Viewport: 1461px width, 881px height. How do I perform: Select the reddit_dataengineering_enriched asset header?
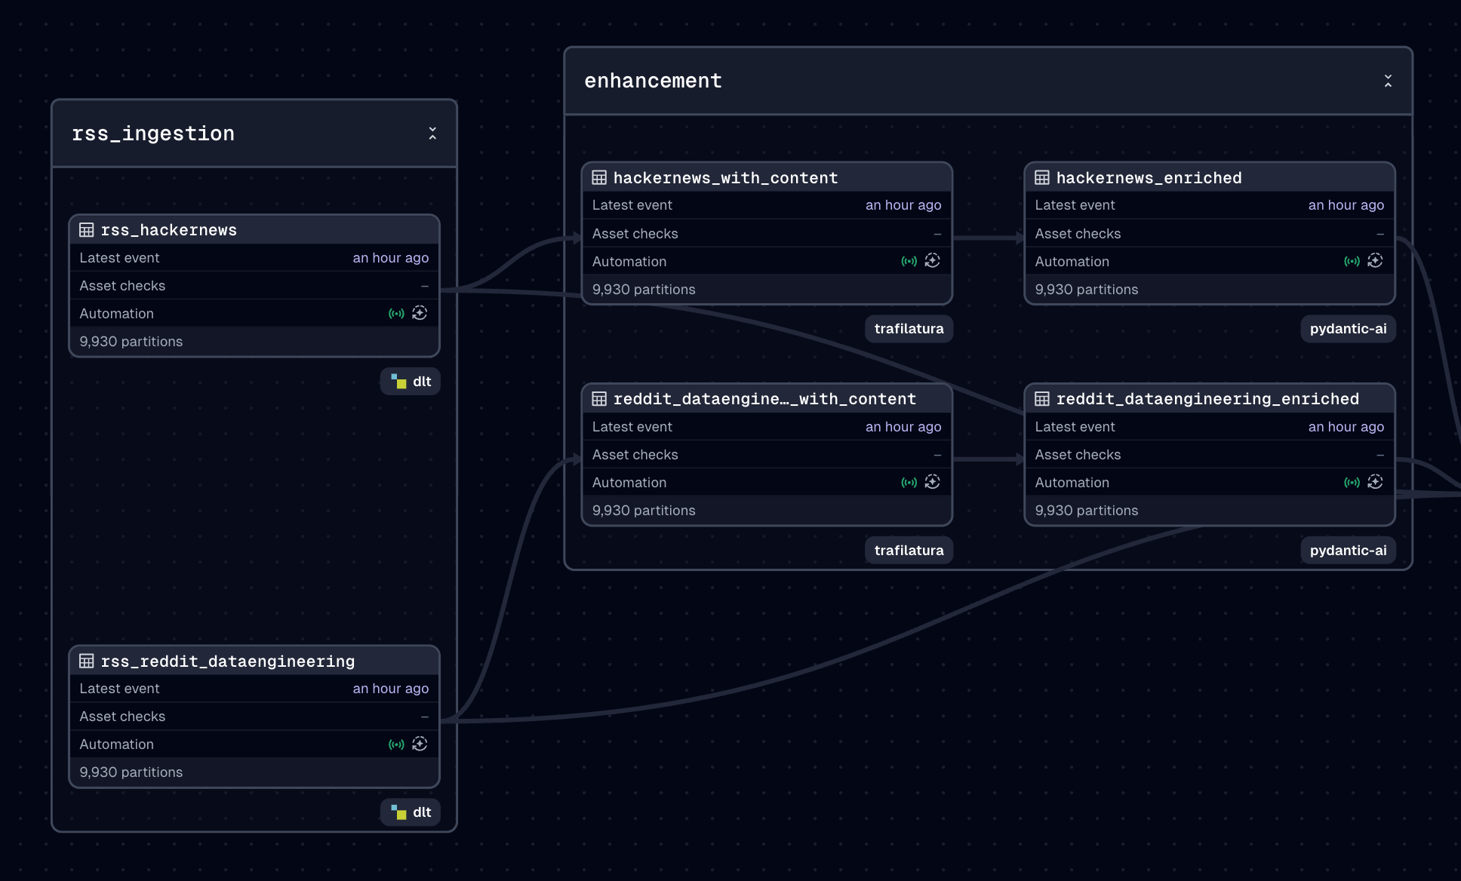coord(1207,399)
